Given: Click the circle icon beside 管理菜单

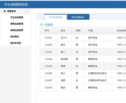Looking at the screenshot, I should [x=5, y=11].
